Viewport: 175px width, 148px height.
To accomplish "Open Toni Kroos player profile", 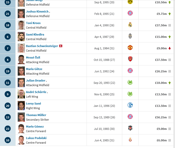I will click(x=33, y=23).
